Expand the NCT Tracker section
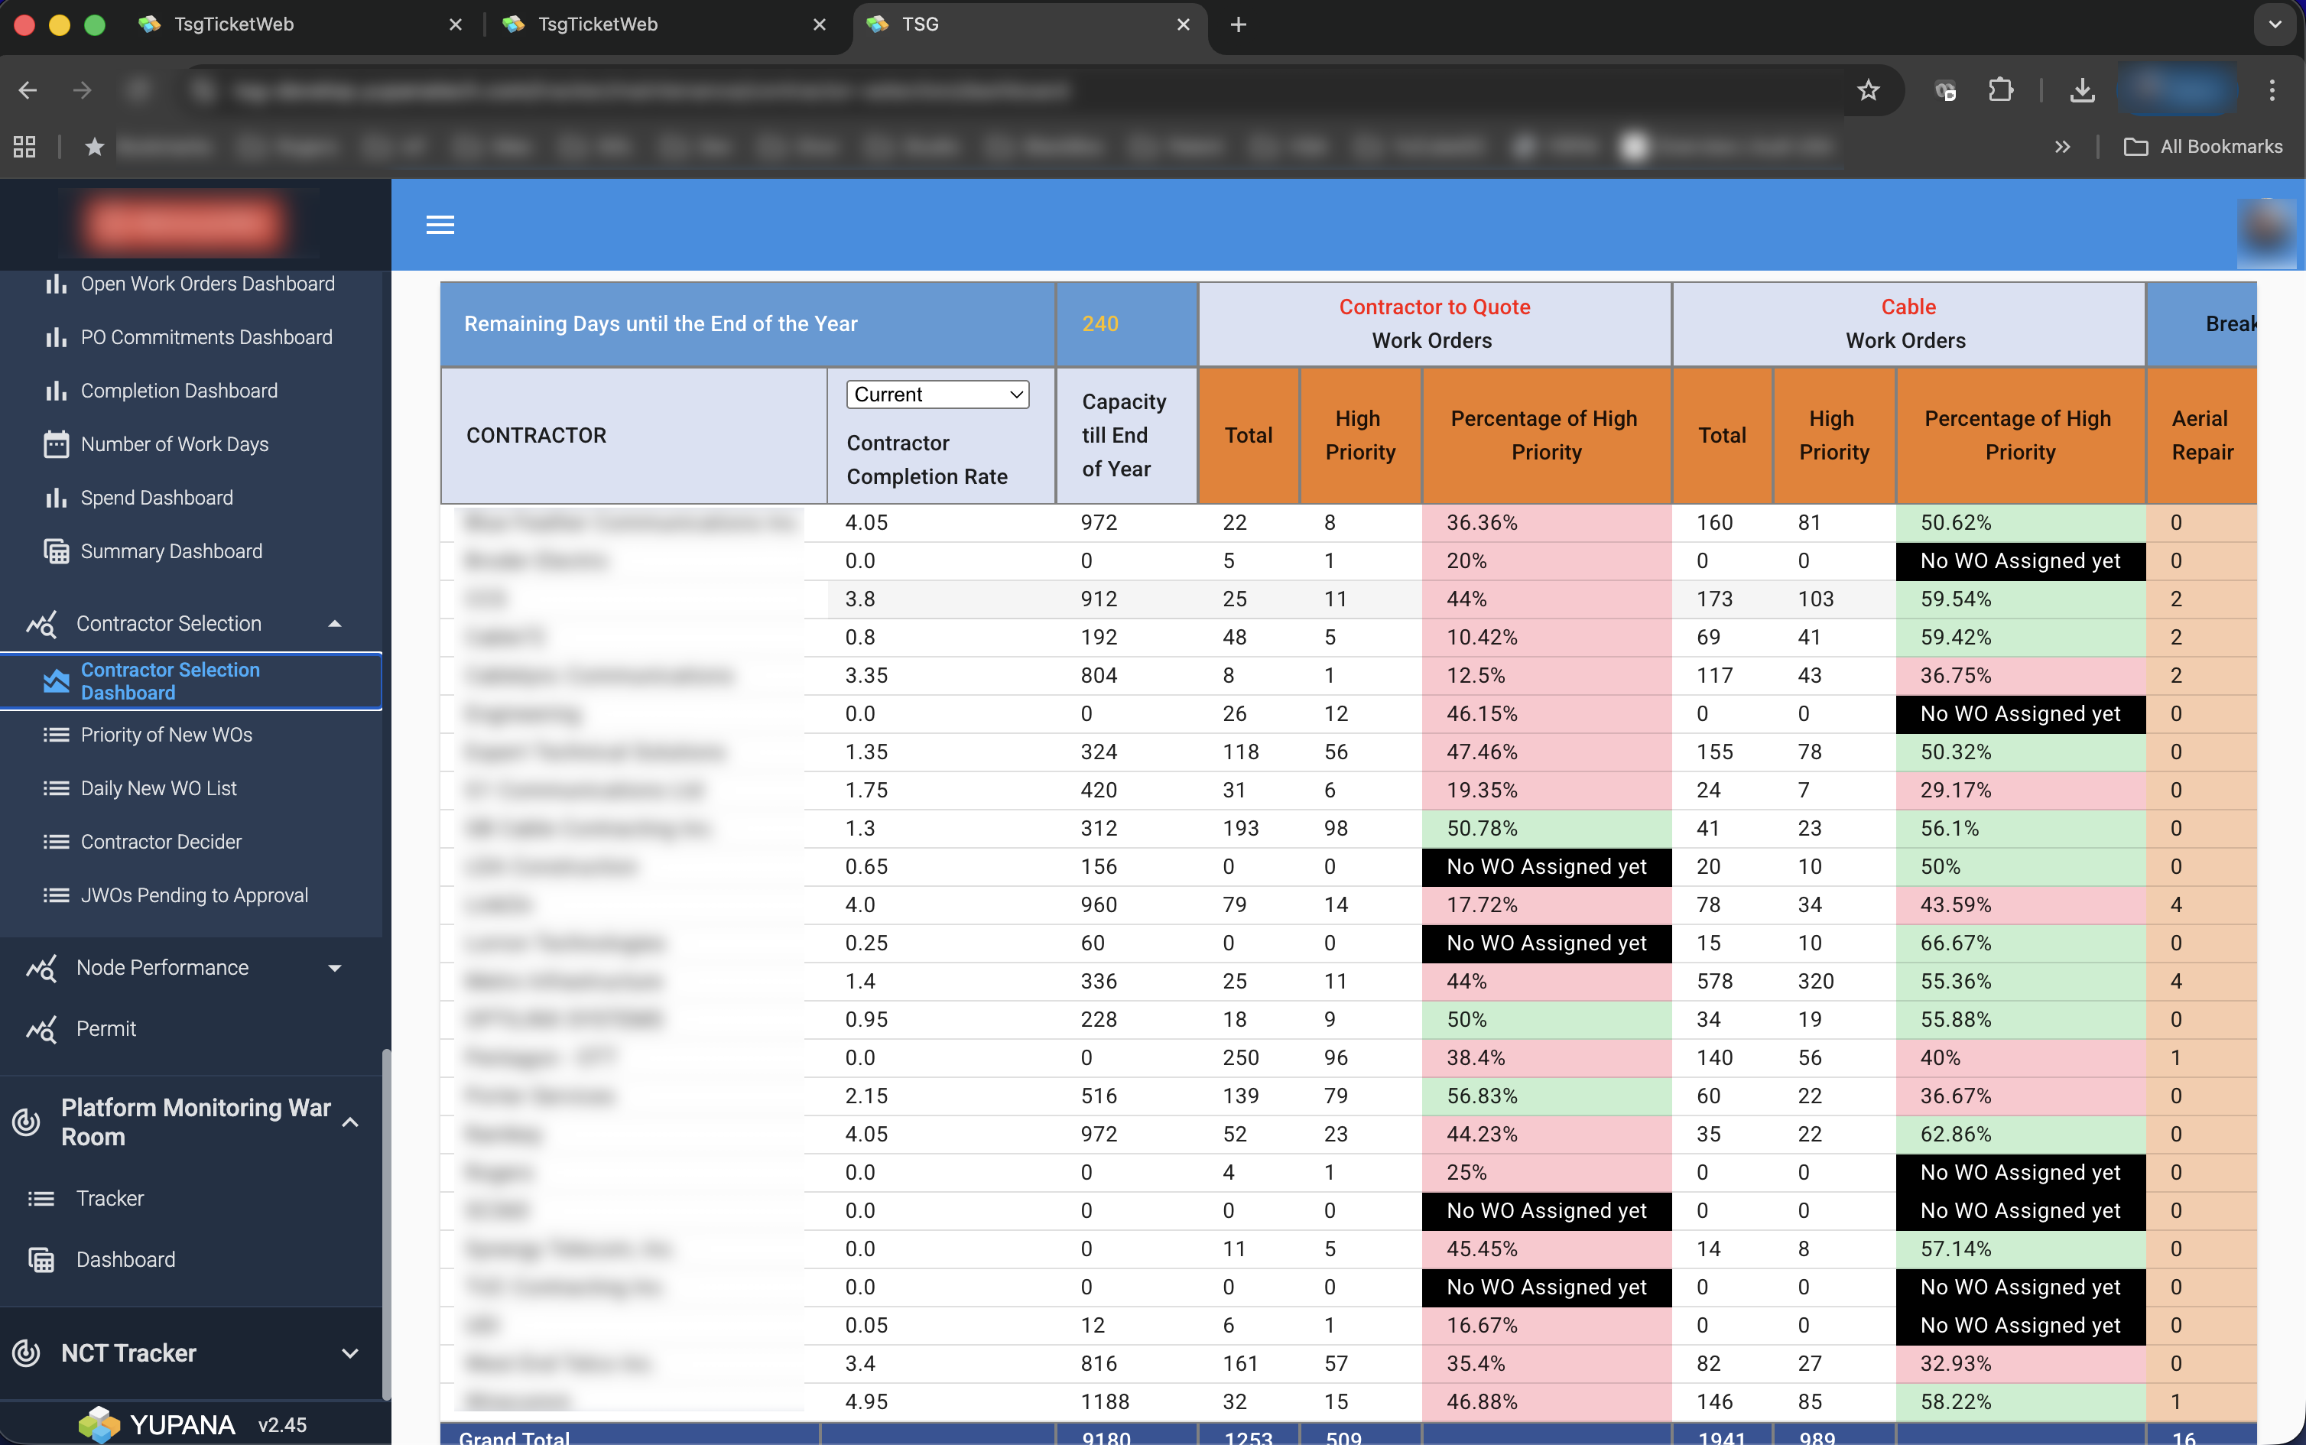The image size is (2306, 1445). click(349, 1353)
